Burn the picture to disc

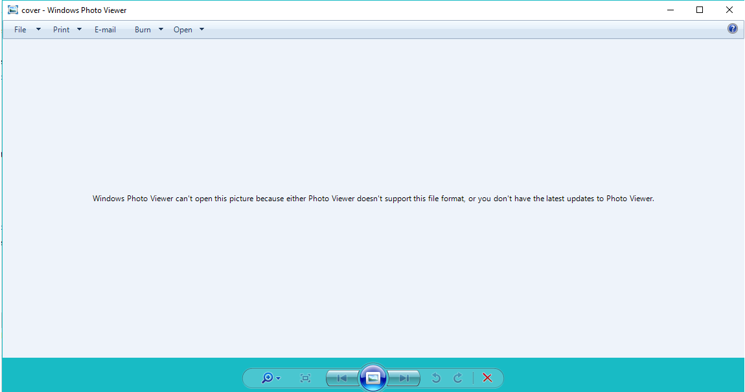tap(144, 29)
